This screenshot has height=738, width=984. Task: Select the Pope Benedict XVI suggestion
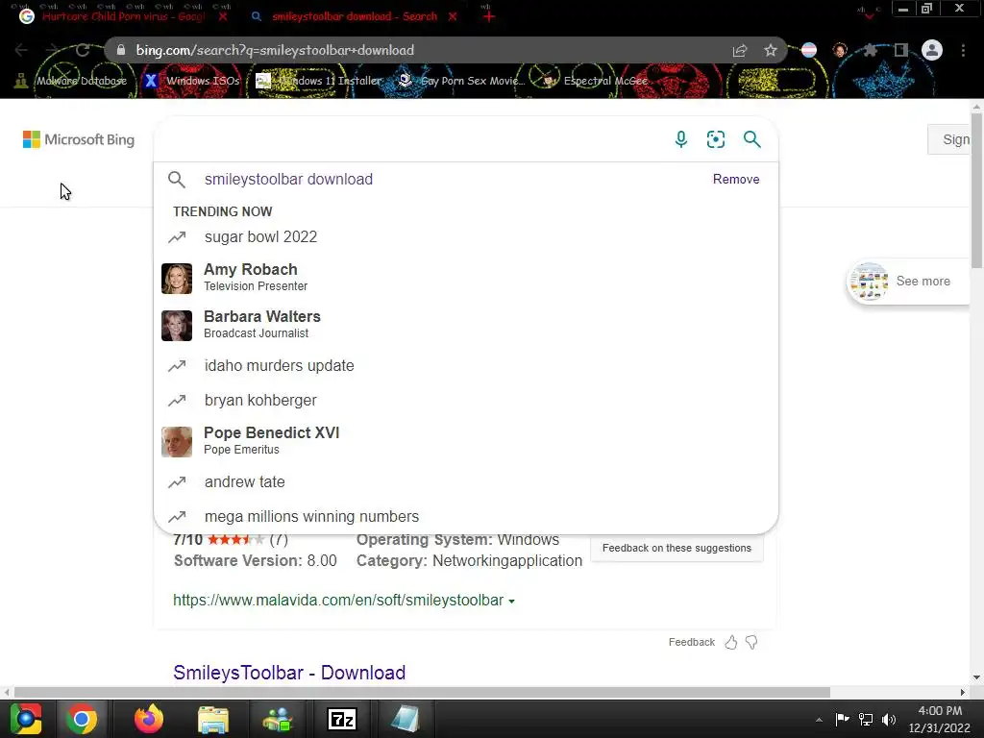coord(466,440)
